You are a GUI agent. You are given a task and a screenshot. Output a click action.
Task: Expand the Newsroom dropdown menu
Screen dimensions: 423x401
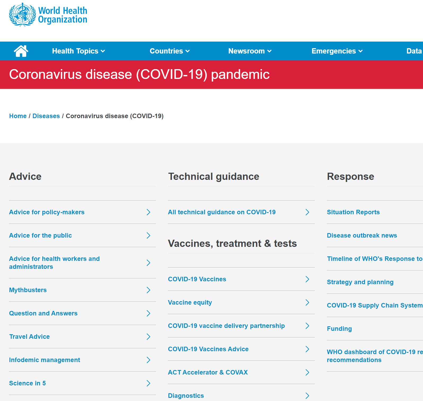[x=250, y=51]
